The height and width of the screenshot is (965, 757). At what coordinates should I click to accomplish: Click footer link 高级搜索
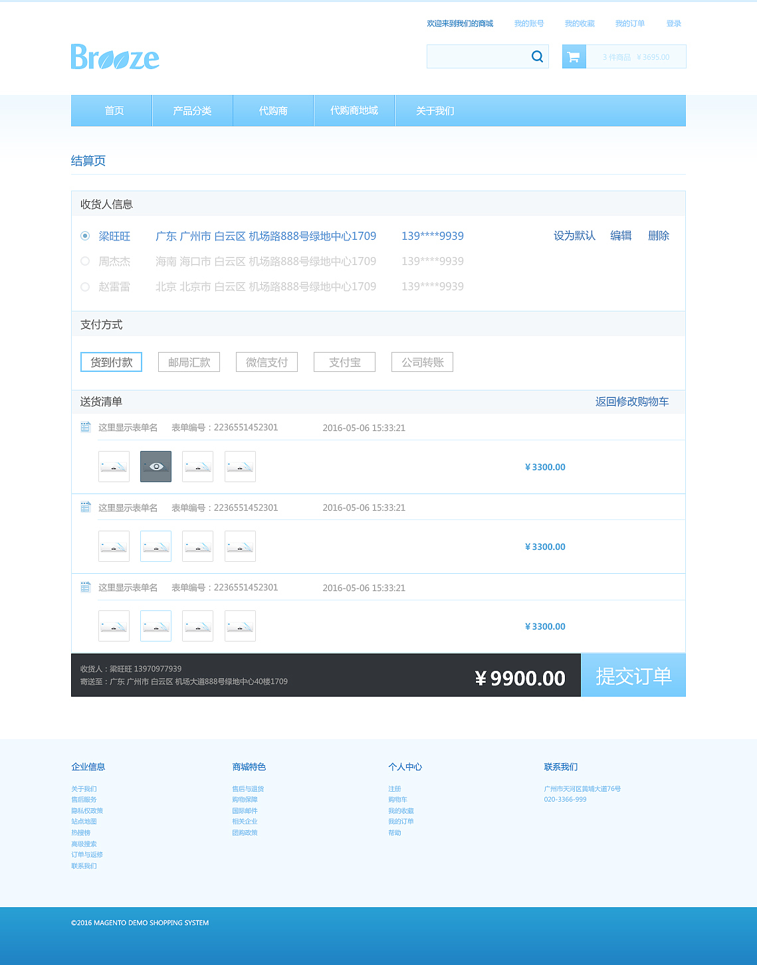click(x=84, y=844)
